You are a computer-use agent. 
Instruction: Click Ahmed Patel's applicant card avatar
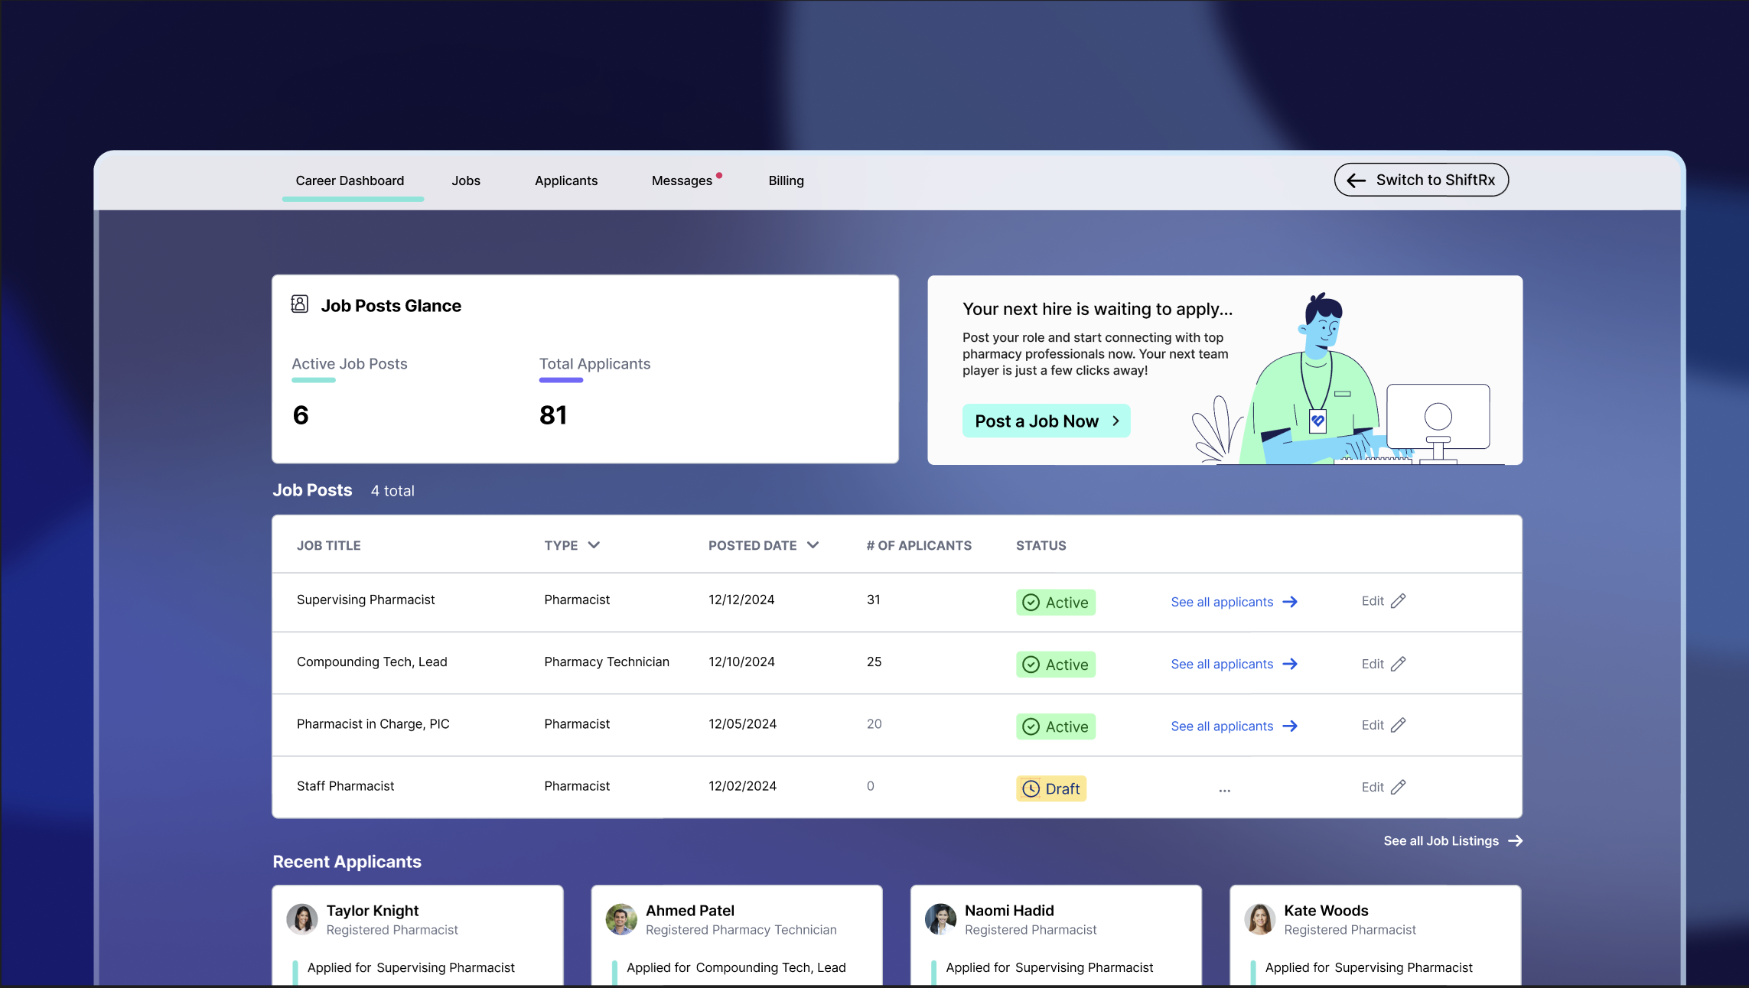pos(621,919)
